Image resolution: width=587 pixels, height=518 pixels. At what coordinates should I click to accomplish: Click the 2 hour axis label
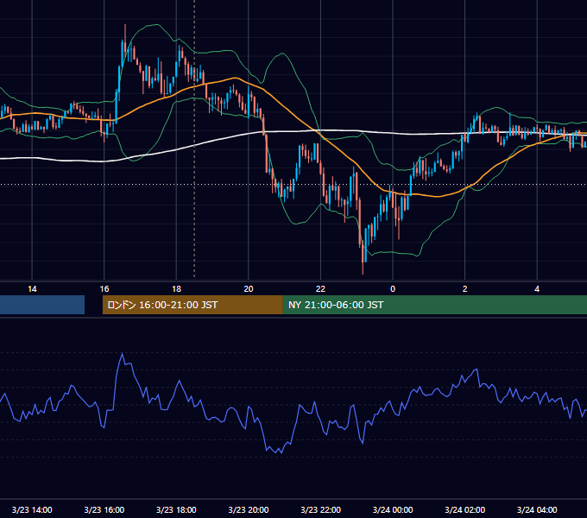click(465, 289)
